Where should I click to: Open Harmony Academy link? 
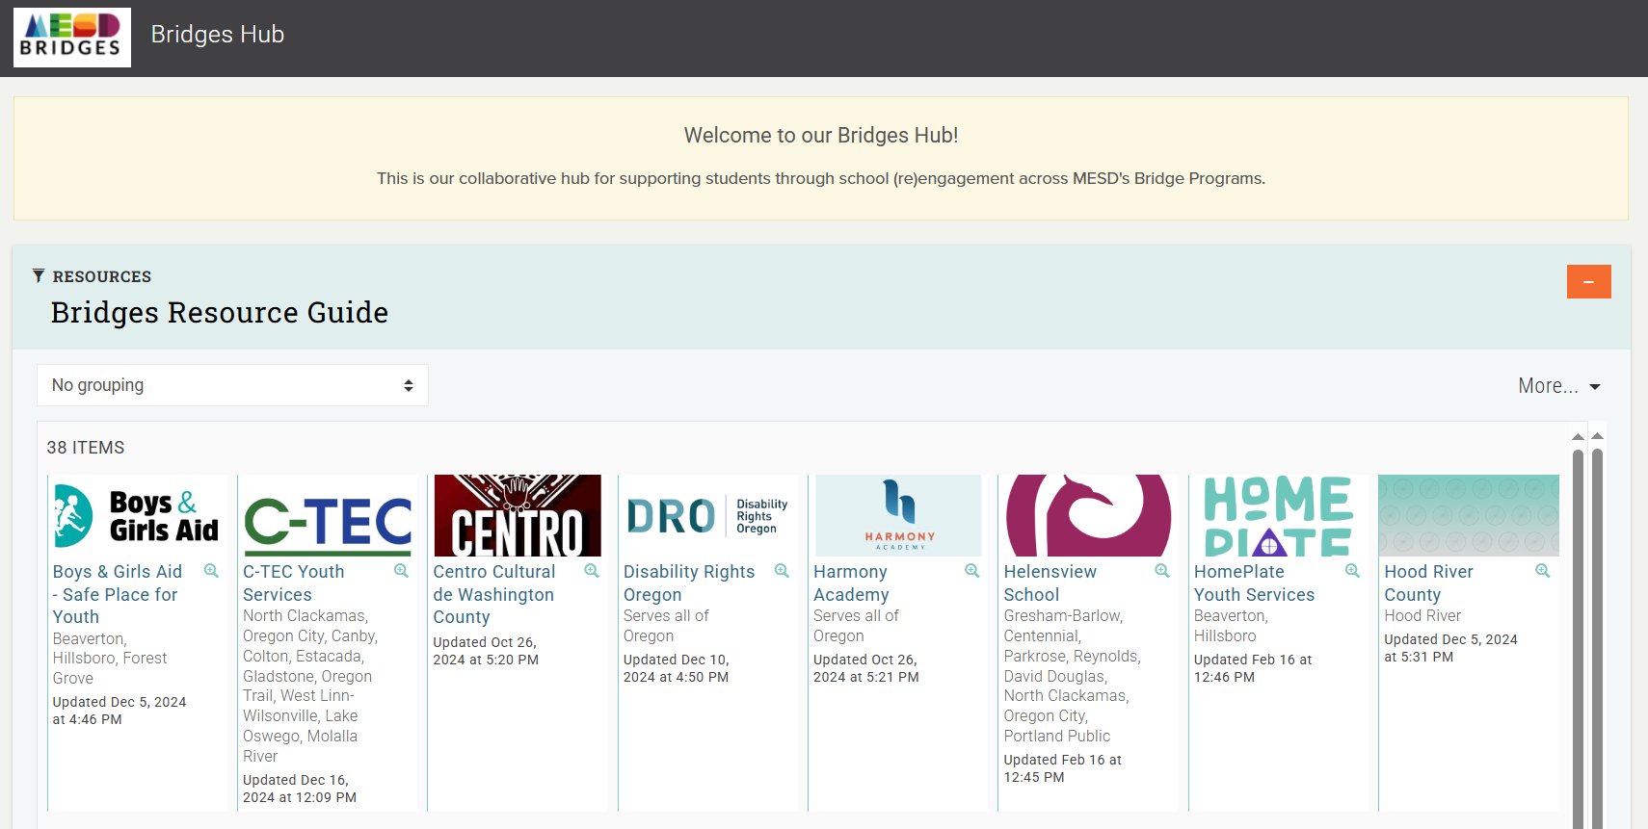[851, 583]
